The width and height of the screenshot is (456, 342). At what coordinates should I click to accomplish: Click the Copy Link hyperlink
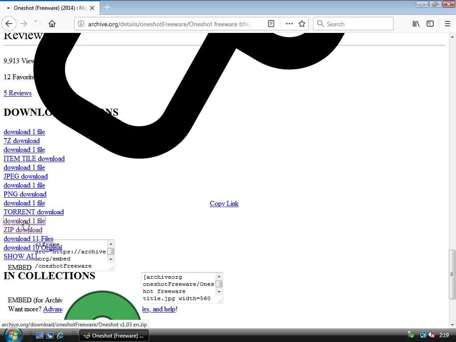pos(224,204)
